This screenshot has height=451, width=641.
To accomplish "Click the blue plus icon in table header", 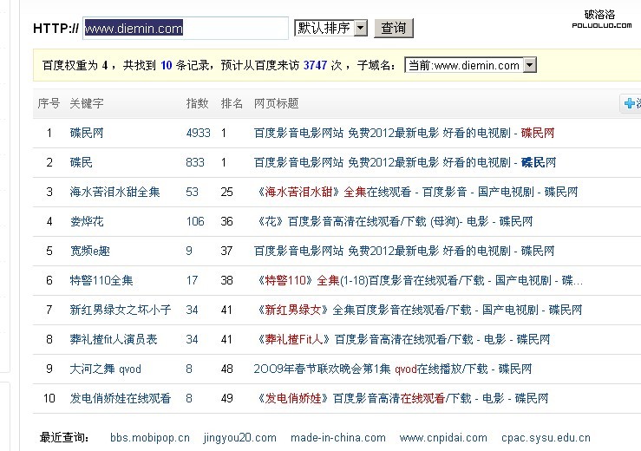I will (x=629, y=103).
